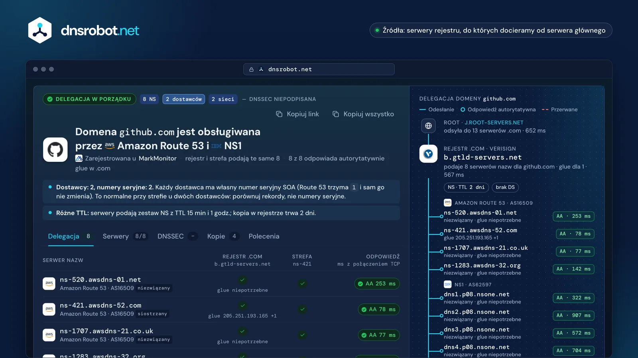This screenshot has width=638, height=358.
Task: Click the brak DS chip
Action: tap(505, 187)
